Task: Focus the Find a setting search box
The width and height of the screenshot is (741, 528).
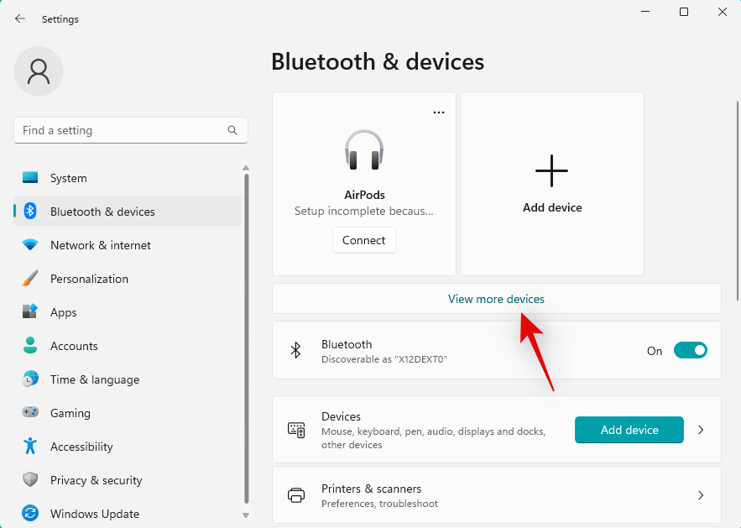Action: tap(131, 130)
